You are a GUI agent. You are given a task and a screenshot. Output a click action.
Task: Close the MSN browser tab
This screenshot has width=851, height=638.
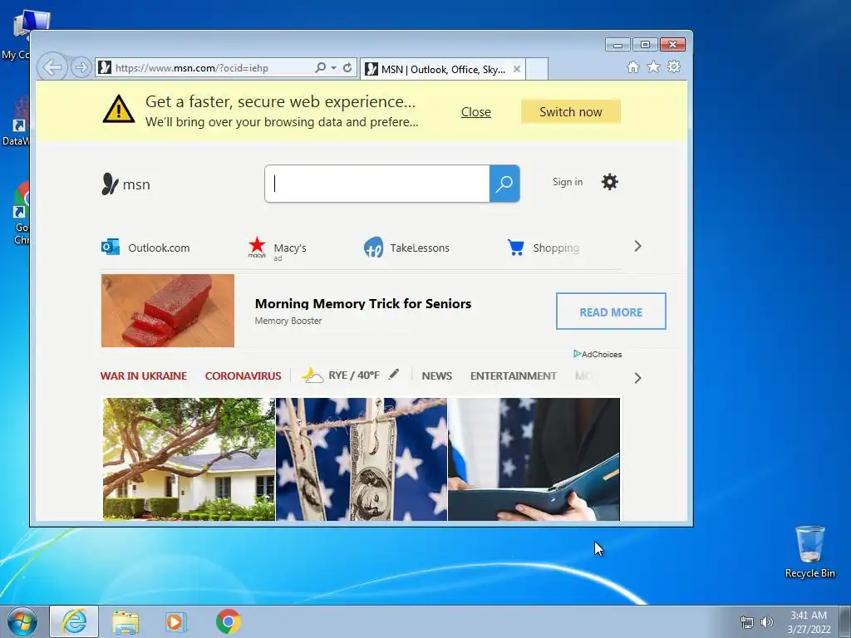coord(517,70)
